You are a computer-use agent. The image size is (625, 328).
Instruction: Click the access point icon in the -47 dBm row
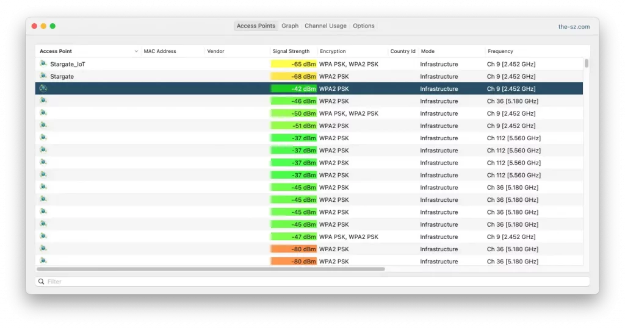tap(43, 237)
